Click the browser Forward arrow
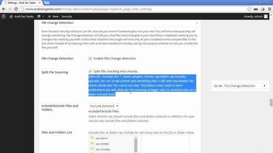 (10, 9)
